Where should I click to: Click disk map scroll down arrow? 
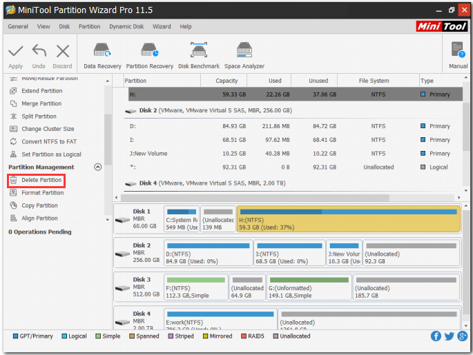click(466, 326)
